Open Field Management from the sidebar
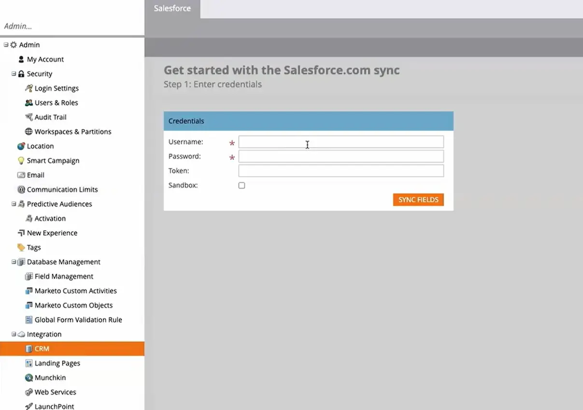The width and height of the screenshot is (583, 410). [x=64, y=276]
